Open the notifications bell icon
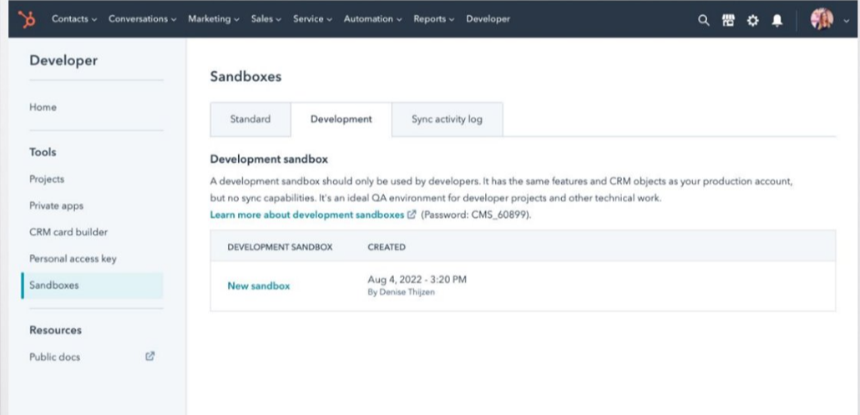The width and height of the screenshot is (860, 415). [777, 20]
